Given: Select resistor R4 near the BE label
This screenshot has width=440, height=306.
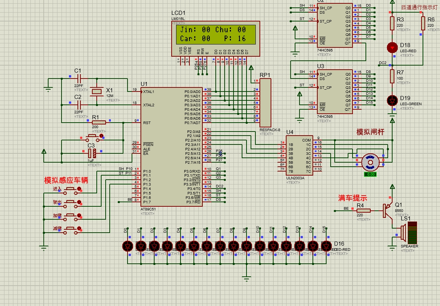Looking at the screenshot, I should click(363, 211).
